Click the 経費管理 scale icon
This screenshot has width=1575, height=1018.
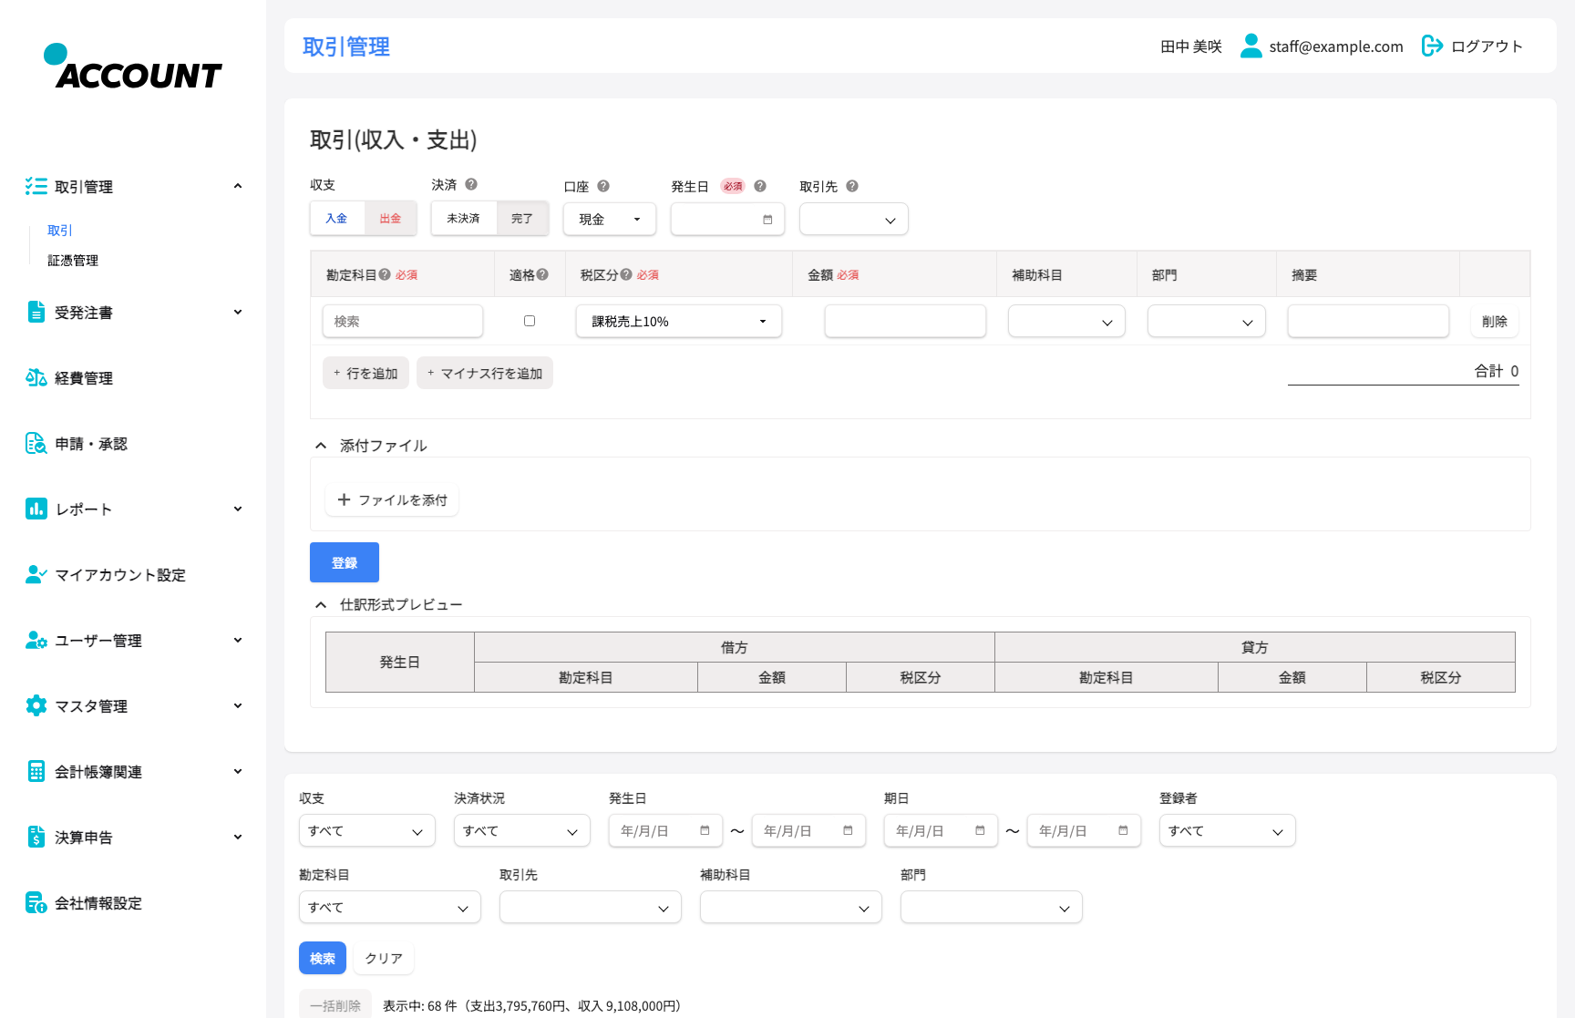[36, 377]
